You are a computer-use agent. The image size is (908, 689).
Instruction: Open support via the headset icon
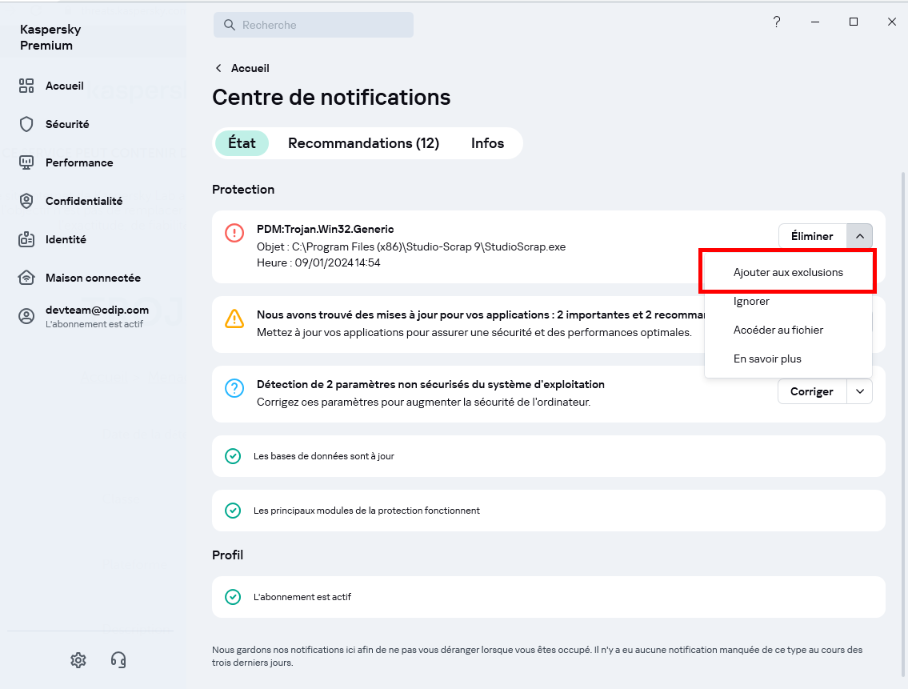(x=118, y=660)
